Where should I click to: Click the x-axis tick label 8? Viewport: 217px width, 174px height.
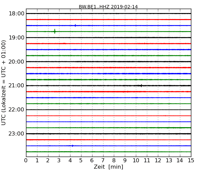(114, 160)
